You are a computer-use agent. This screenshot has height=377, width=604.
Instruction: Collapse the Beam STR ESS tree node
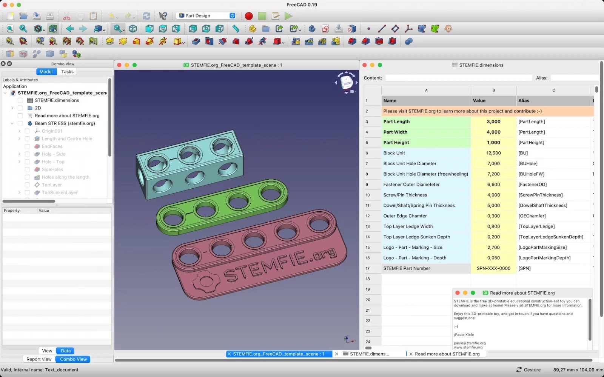click(12, 123)
